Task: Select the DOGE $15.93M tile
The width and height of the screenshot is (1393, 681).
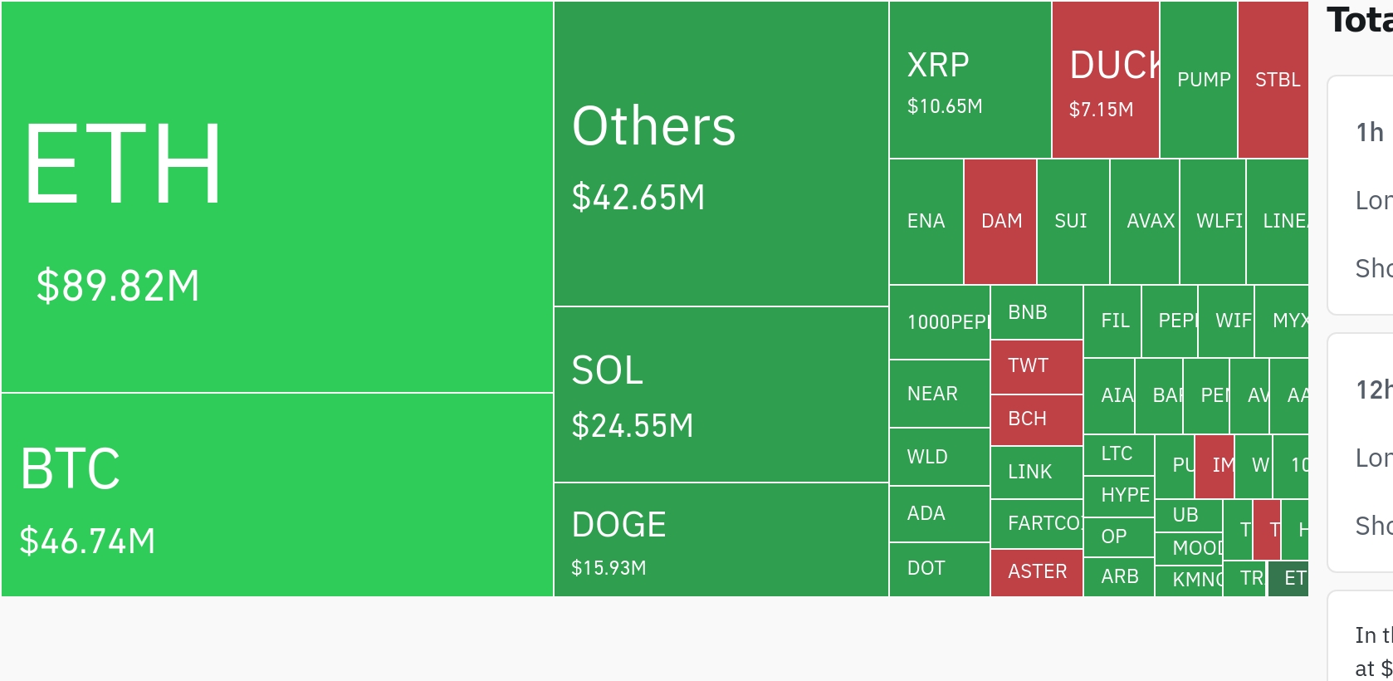Action: [x=721, y=540]
